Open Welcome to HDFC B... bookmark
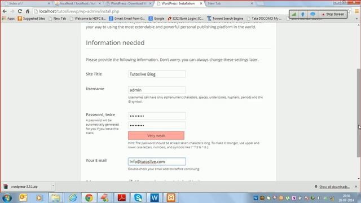361x203 pixels. [87, 19]
